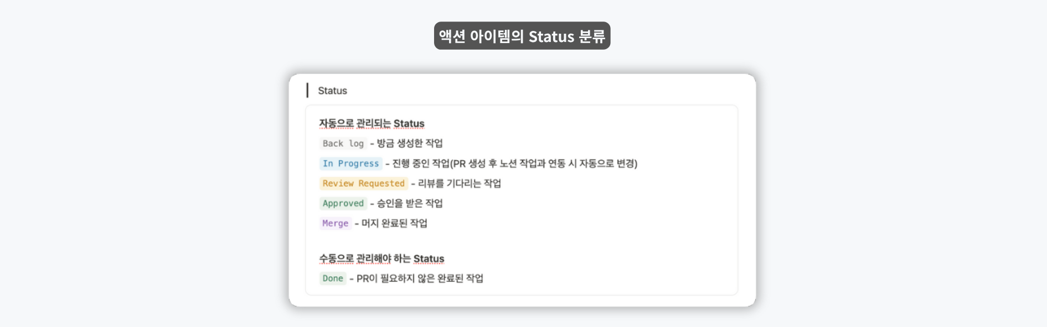This screenshot has height=327, width=1047.
Task: Click the Status heading beside the vertical bar
Action: click(332, 91)
